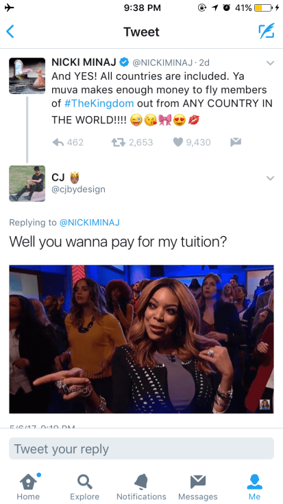Play the Wendy Williams GIF
The image size is (283, 504).
pos(141,339)
